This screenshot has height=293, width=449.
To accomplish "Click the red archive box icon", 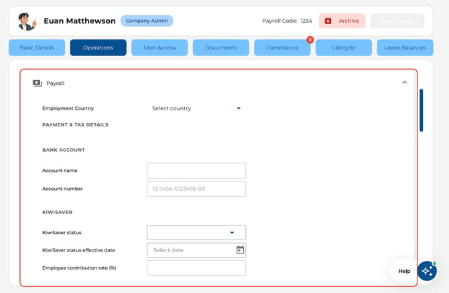I will click(x=328, y=21).
